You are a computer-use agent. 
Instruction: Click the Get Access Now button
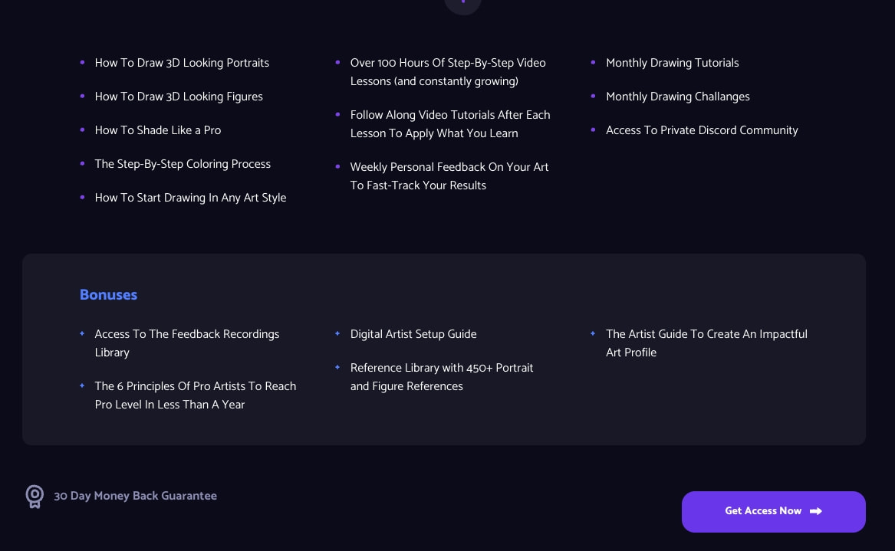pyautogui.click(x=773, y=512)
